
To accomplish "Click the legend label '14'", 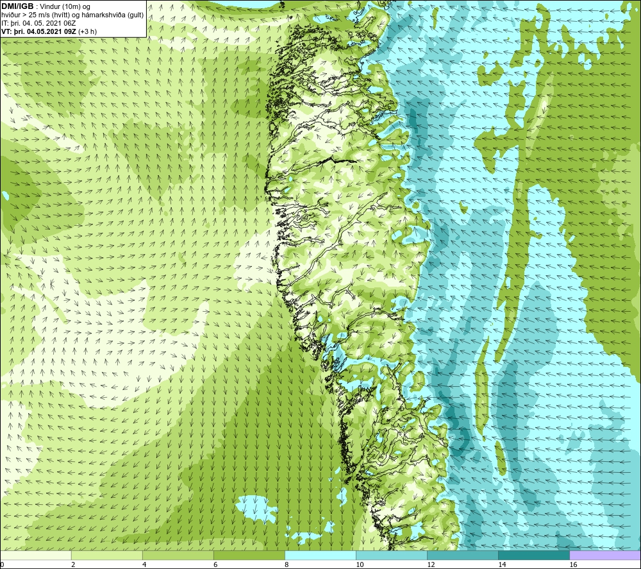I will [x=502, y=565].
